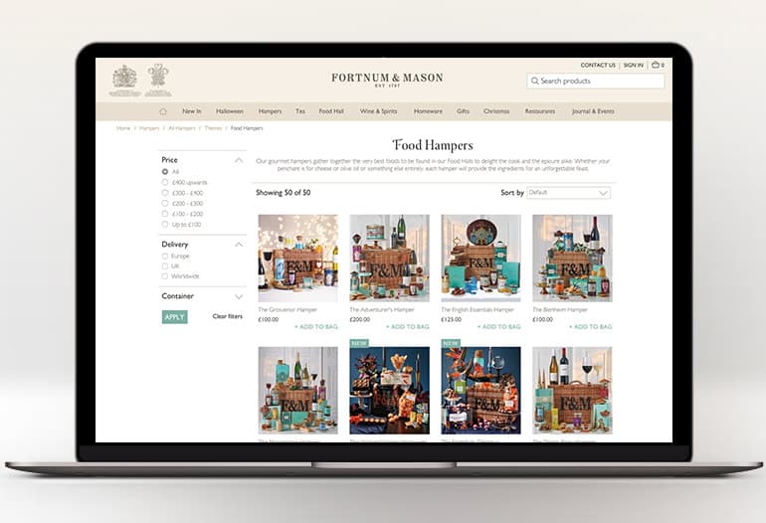Open The Blenheim Hamper product image
766x523 pixels.
572,259
